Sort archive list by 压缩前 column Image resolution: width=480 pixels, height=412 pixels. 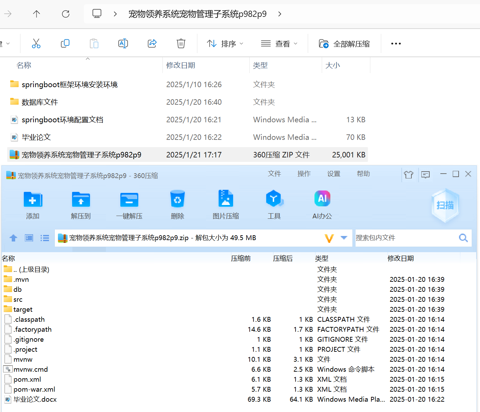point(241,258)
